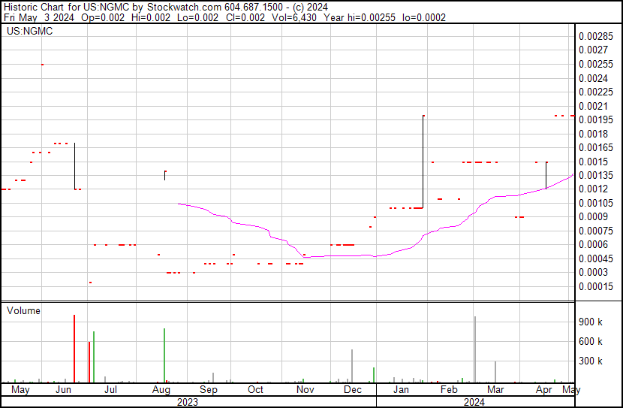Viewport: 623px width, 408px height.
Task: Click the US:NGMC ticker label in chart
Action: [x=30, y=31]
